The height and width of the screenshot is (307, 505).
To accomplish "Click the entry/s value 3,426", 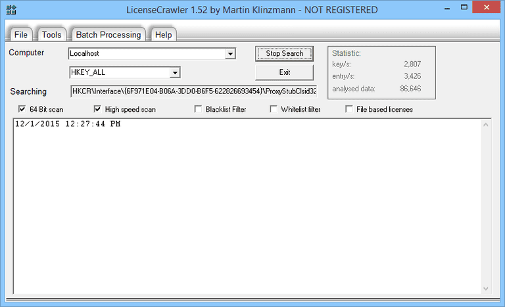I will click(412, 76).
